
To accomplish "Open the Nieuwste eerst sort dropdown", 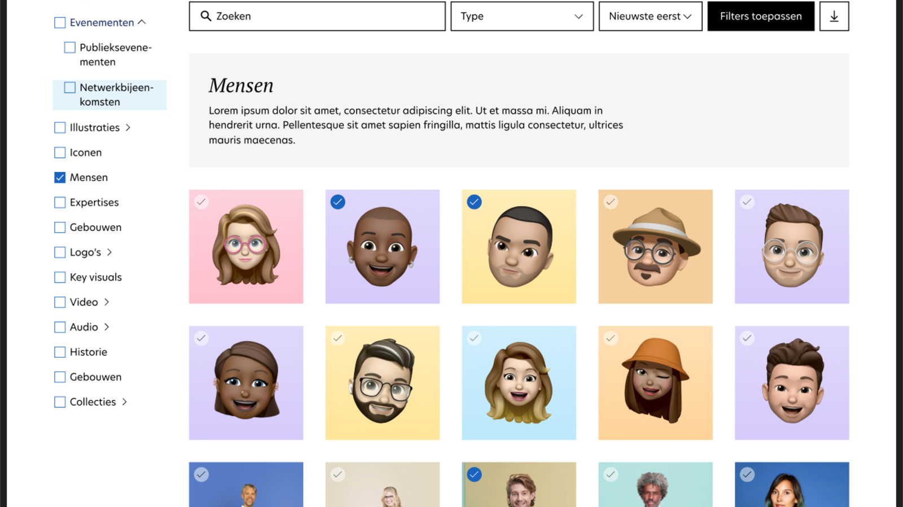I will click(x=650, y=16).
